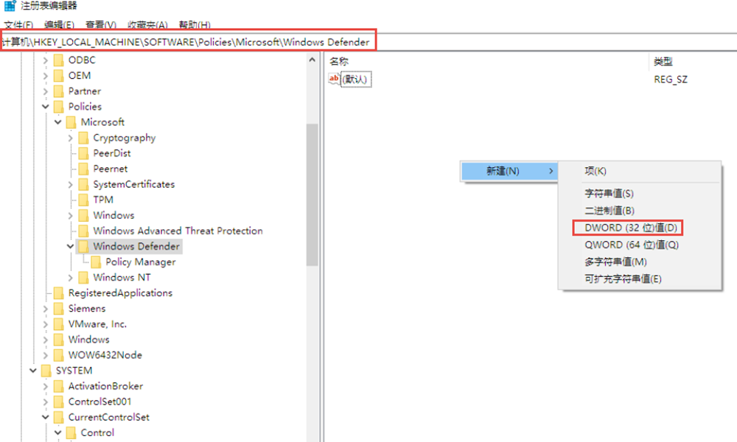Click 字符串值(S) in the submenu
The image size is (737, 442).
point(609,194)
